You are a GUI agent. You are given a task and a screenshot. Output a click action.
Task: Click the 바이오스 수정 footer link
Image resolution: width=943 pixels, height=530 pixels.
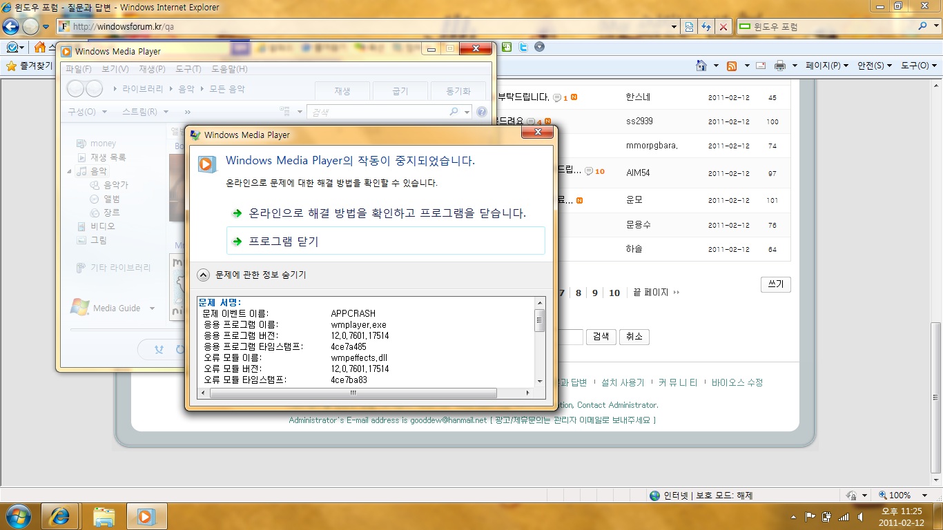(x=737, y=382)
